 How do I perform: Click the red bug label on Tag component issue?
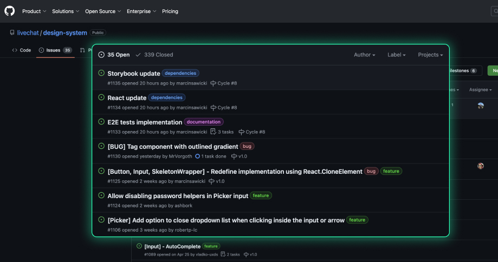click(247, 146)
